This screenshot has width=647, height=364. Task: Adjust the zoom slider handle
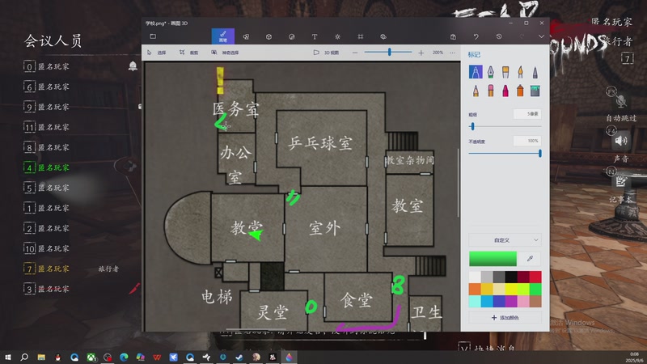tap(389, 52)
